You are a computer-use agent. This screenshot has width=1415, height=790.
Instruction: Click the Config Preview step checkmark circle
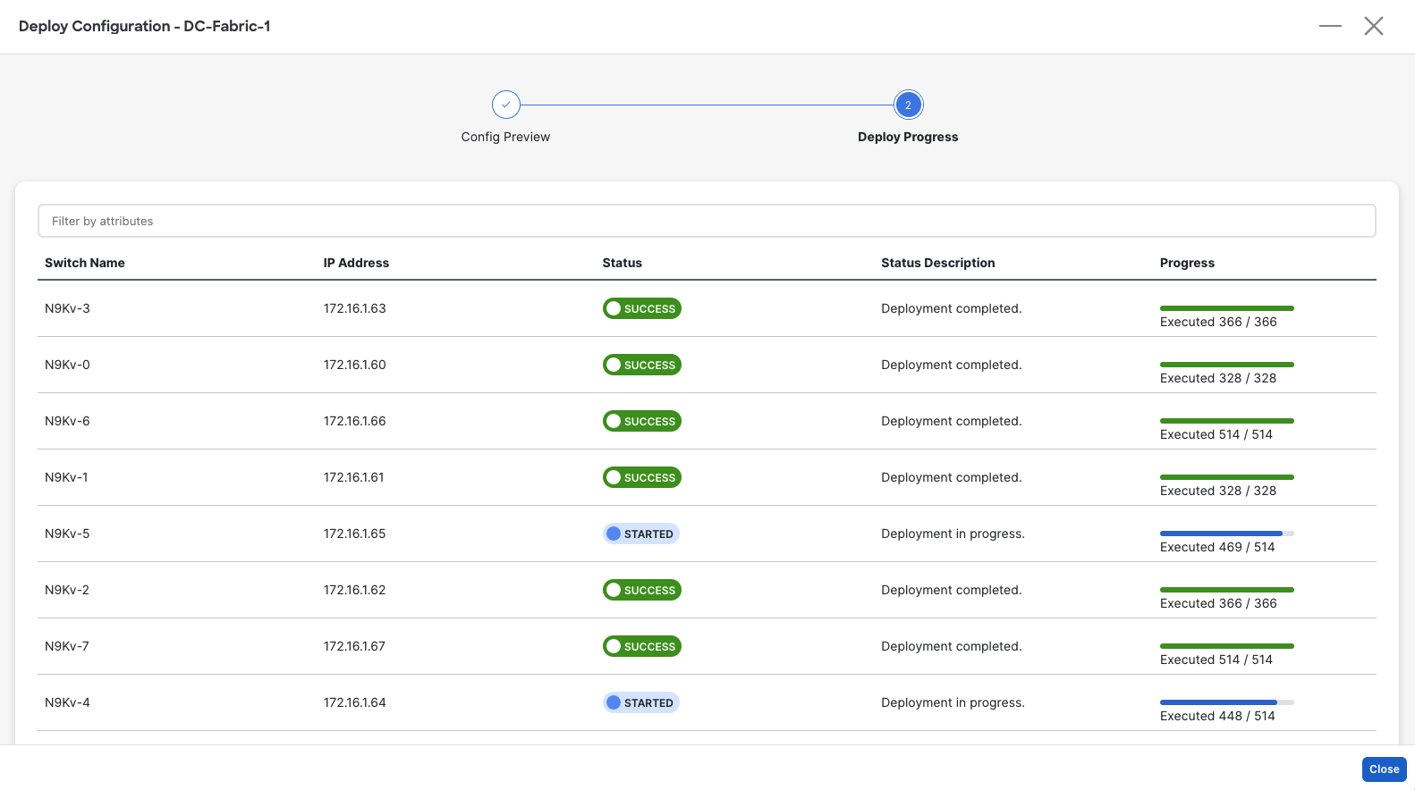(505, 105)
